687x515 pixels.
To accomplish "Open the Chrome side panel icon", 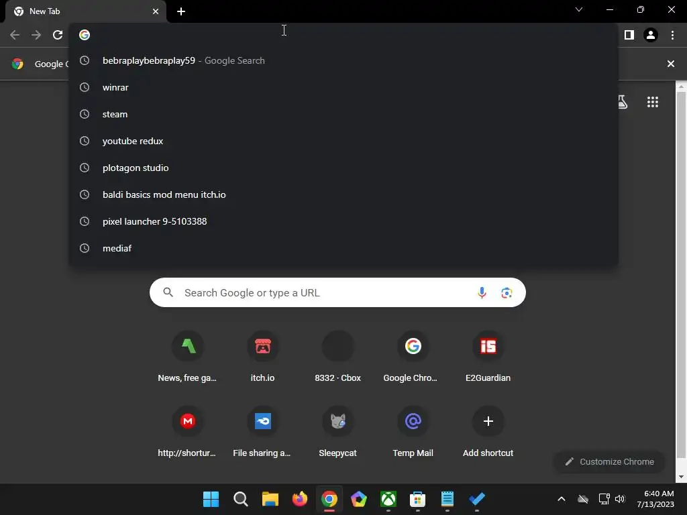I will point(629,35).
